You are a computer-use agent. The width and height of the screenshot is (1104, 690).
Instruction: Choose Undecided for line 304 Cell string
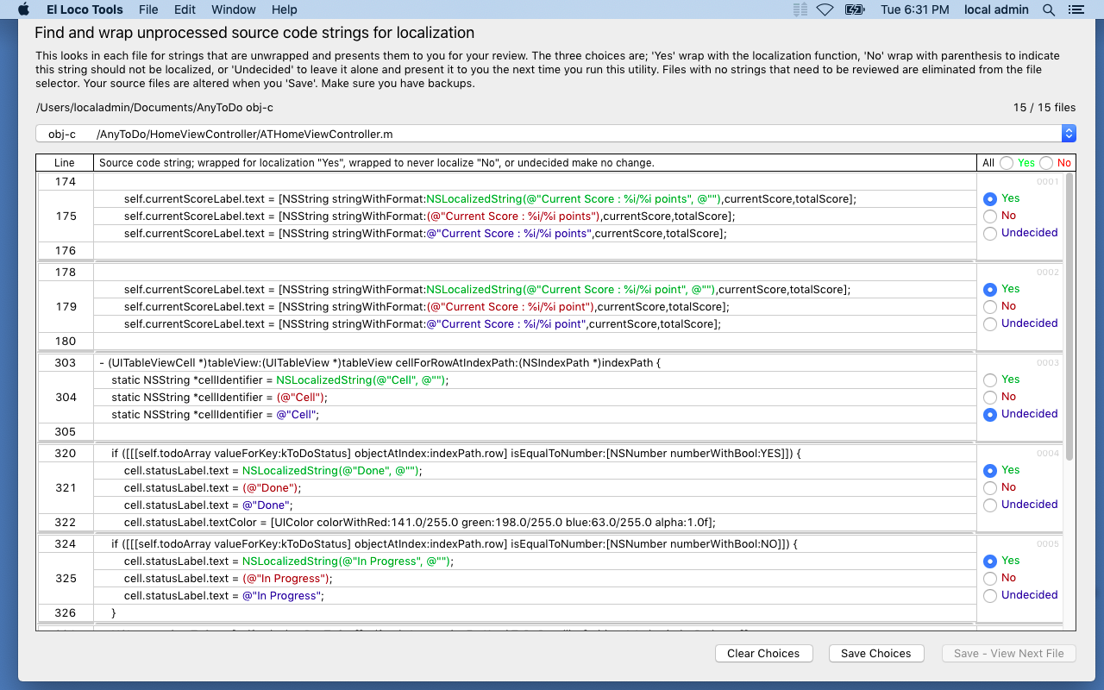(990, 414)
